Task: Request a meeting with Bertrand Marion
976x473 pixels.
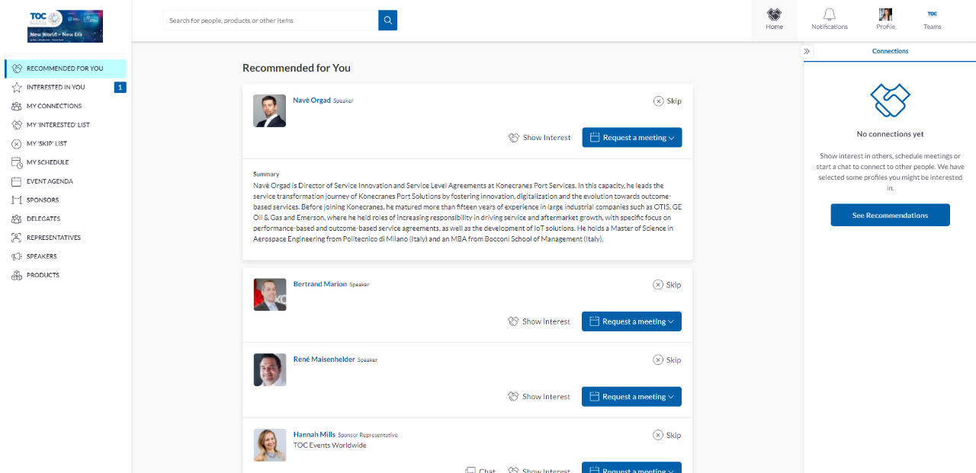Action: tap(631, 321)
